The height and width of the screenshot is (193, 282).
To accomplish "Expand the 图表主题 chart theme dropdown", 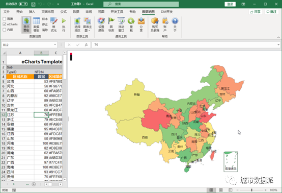I will click(x=88, y=25).
